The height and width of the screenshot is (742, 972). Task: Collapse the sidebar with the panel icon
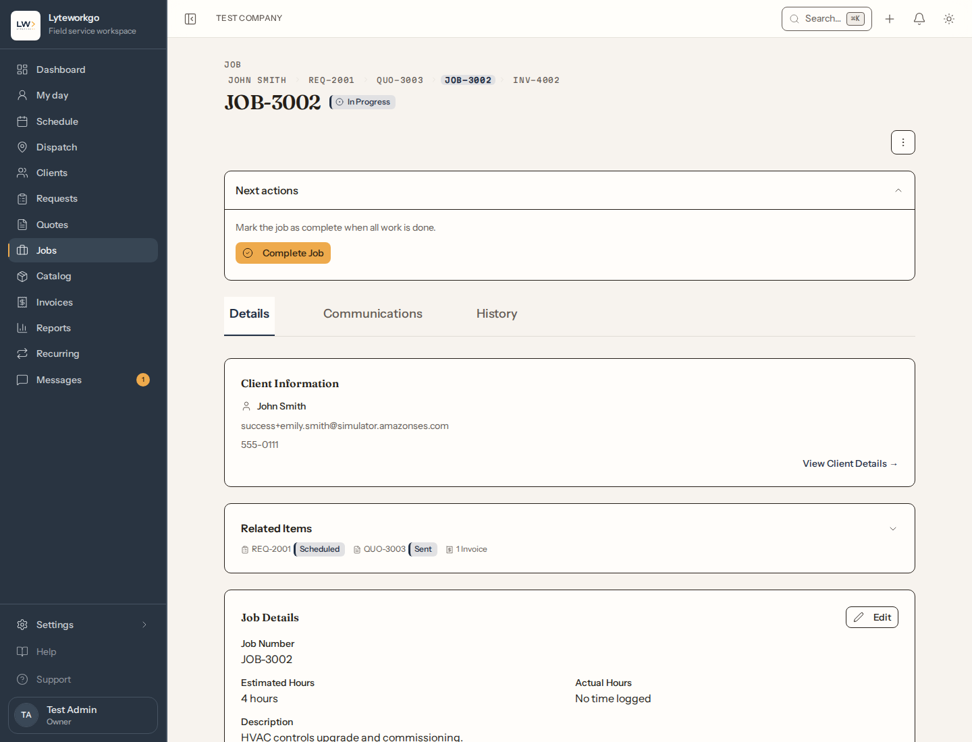click(190, 19)
